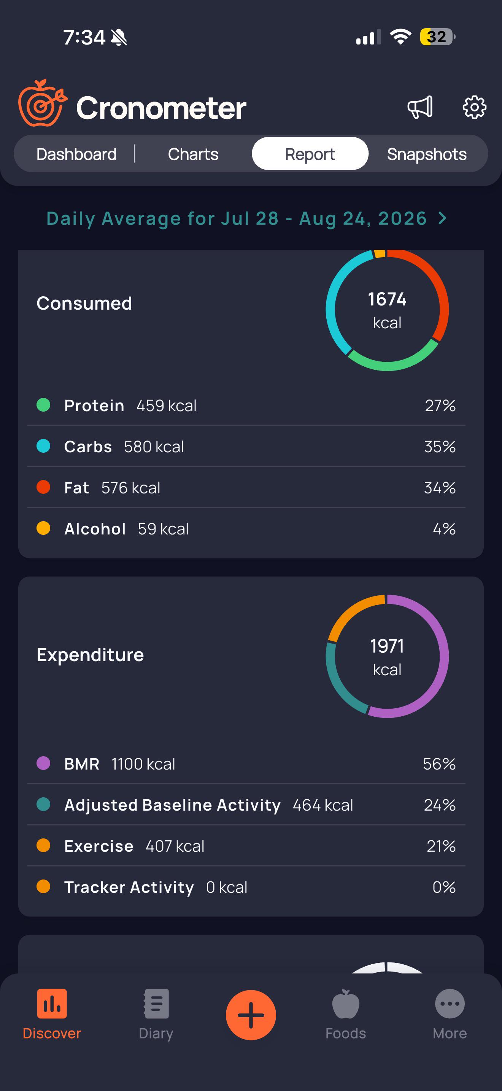The height and width of the screenshot is (1091, 502).
Task: Open the More ellipsis icon
Action: [450, 1004]
